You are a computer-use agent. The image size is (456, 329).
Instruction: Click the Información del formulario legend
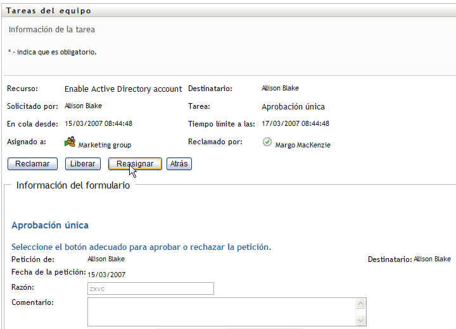(73, 185)
